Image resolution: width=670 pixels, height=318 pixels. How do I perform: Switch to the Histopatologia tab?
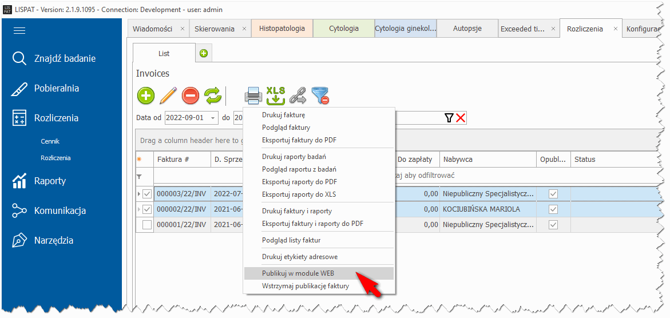point(282,29)
